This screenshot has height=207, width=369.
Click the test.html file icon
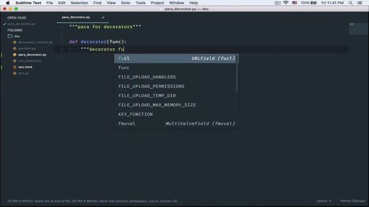[14, 67]
